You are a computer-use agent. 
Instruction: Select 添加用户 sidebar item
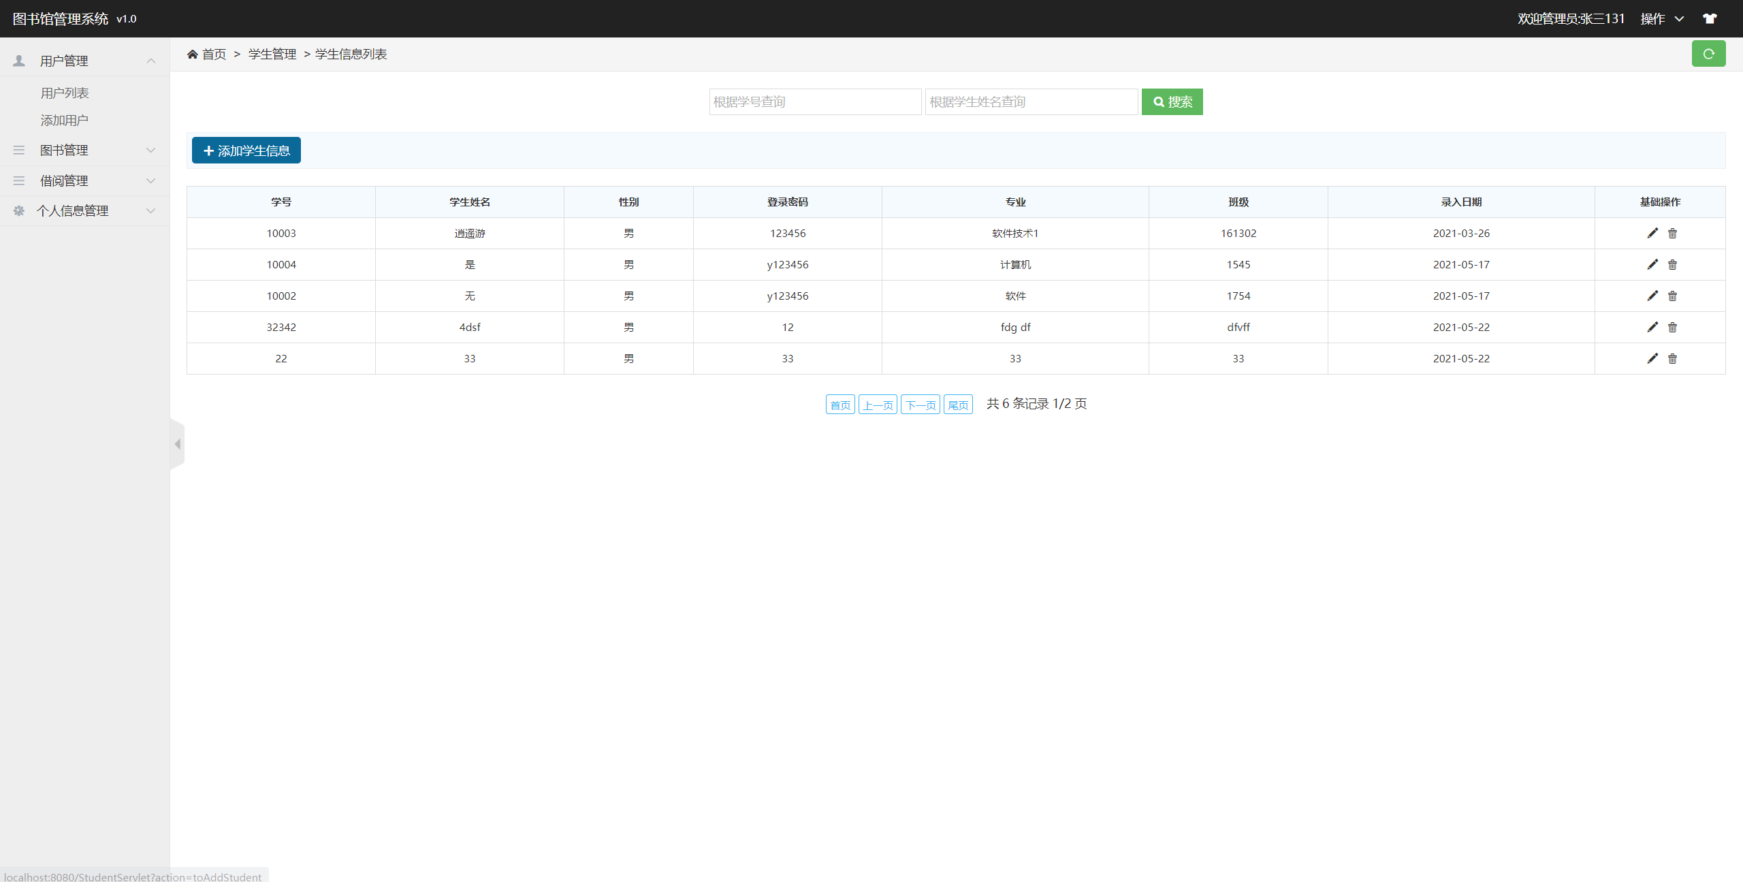65,120
